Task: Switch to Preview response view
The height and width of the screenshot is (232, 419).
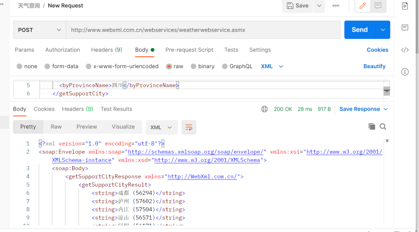Action: pos(87,127)
